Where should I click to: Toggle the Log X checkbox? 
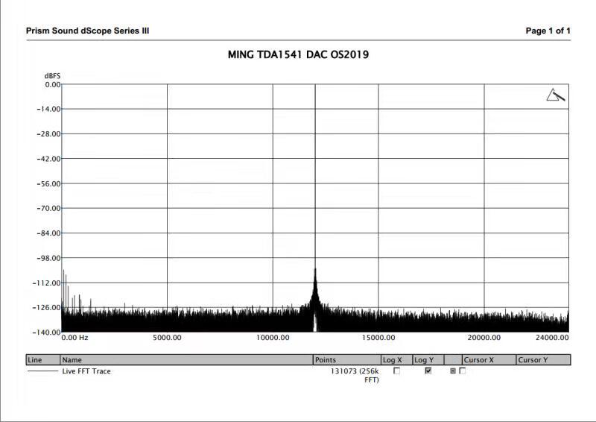[397, 371]
